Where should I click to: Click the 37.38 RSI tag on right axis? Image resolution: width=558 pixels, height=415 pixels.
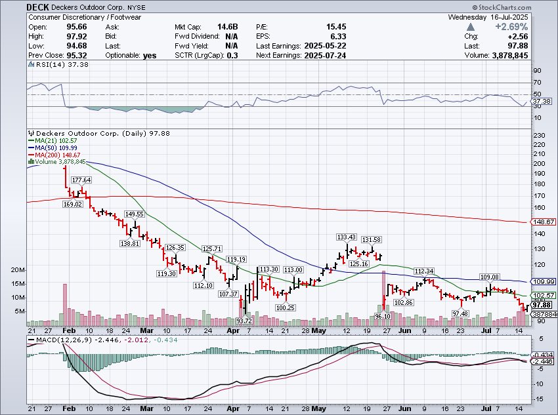(x=542, y=101)
